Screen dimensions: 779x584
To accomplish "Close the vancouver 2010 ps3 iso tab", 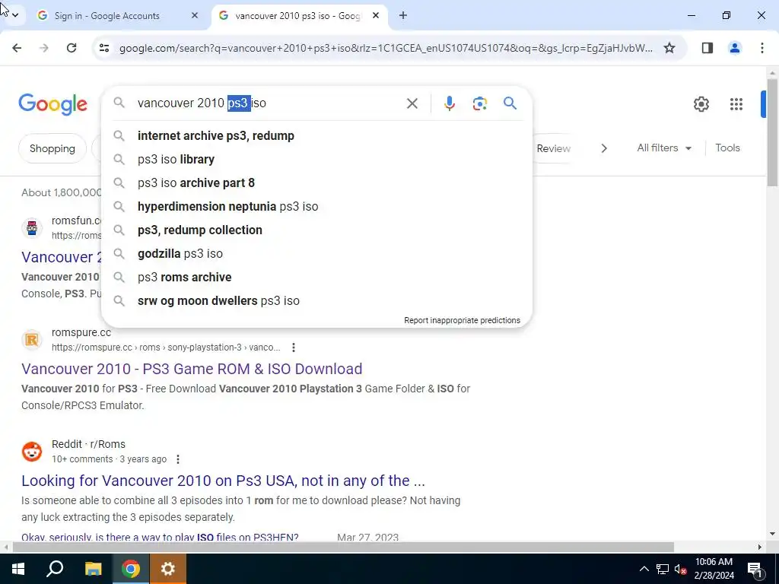I will pos(376,15).
